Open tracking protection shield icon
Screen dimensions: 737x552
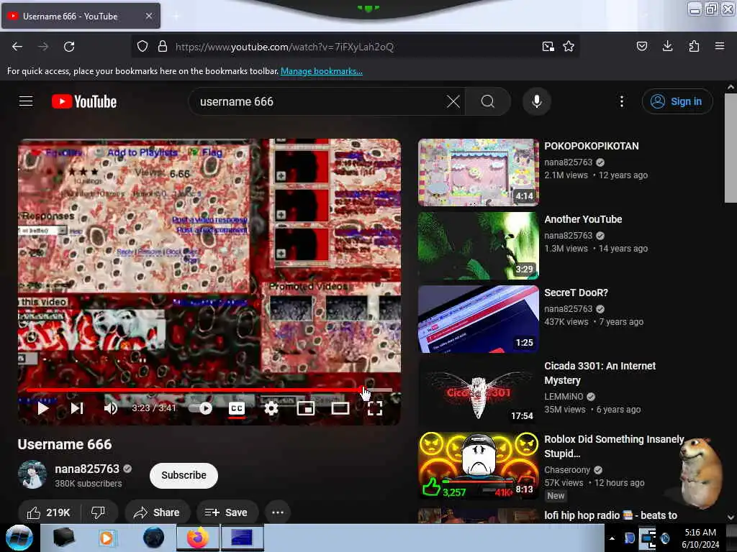[143, 47]
